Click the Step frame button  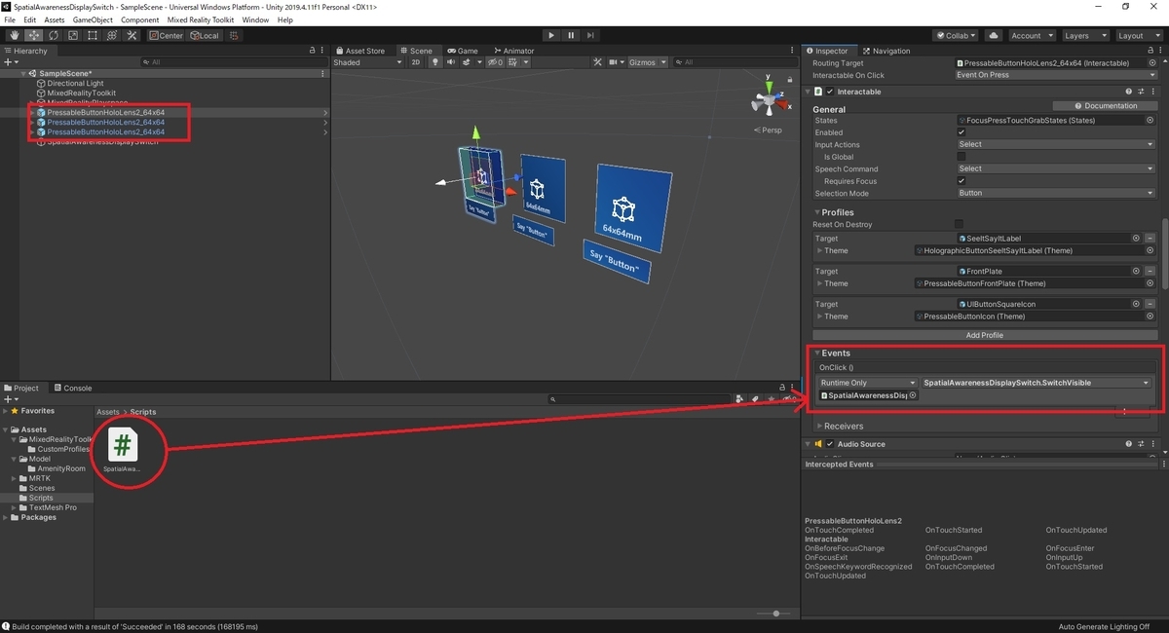coord(591,35)
